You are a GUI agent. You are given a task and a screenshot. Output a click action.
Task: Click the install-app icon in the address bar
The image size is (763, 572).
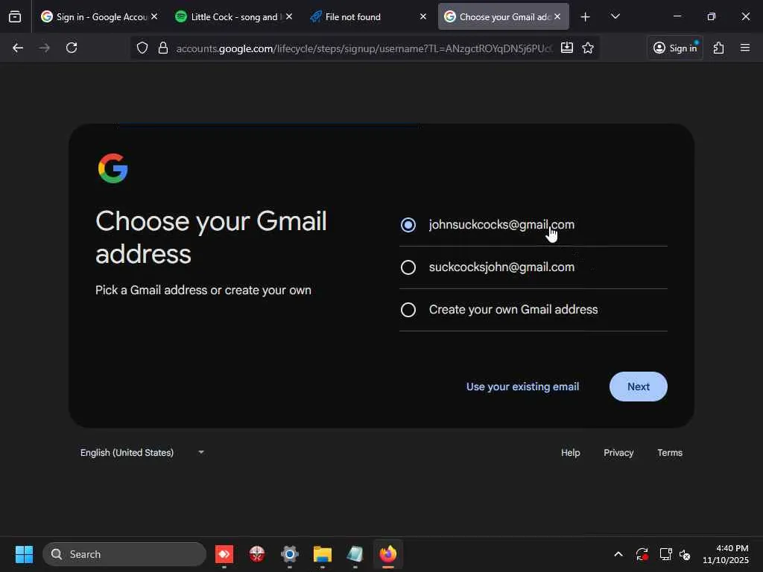pyautogui.click(x=567, y=48)
